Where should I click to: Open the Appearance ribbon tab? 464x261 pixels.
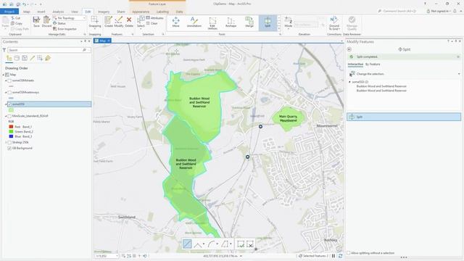pos(141,12)
